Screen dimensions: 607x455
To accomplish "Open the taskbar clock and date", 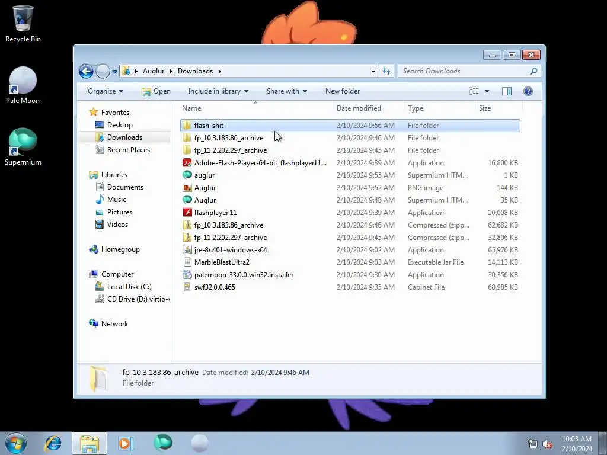I will pyautogui.click(x=576, y=444).
